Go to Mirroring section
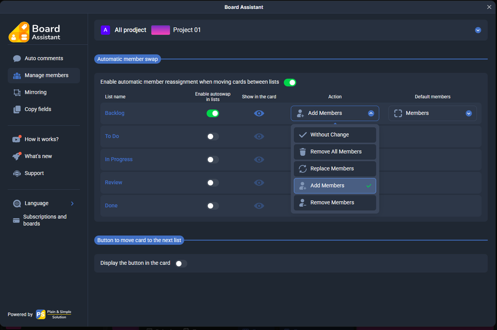The image size is (497, 330). 44,92
